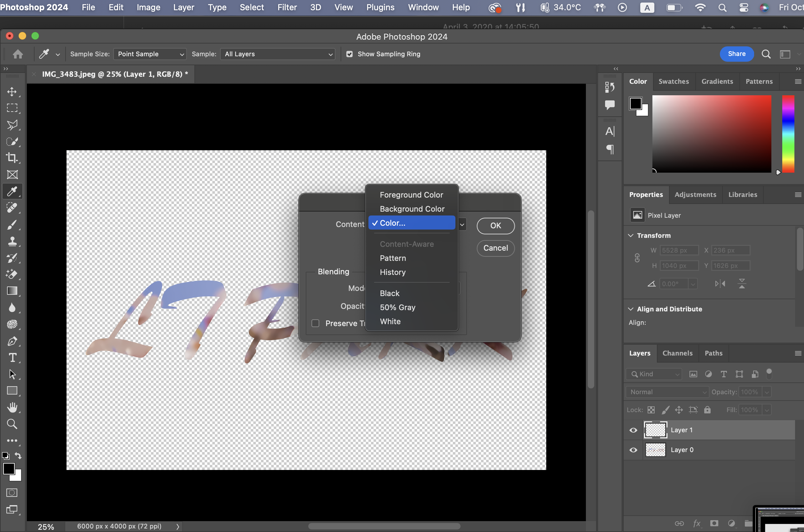Select the Horizontal Type tool

12,358
